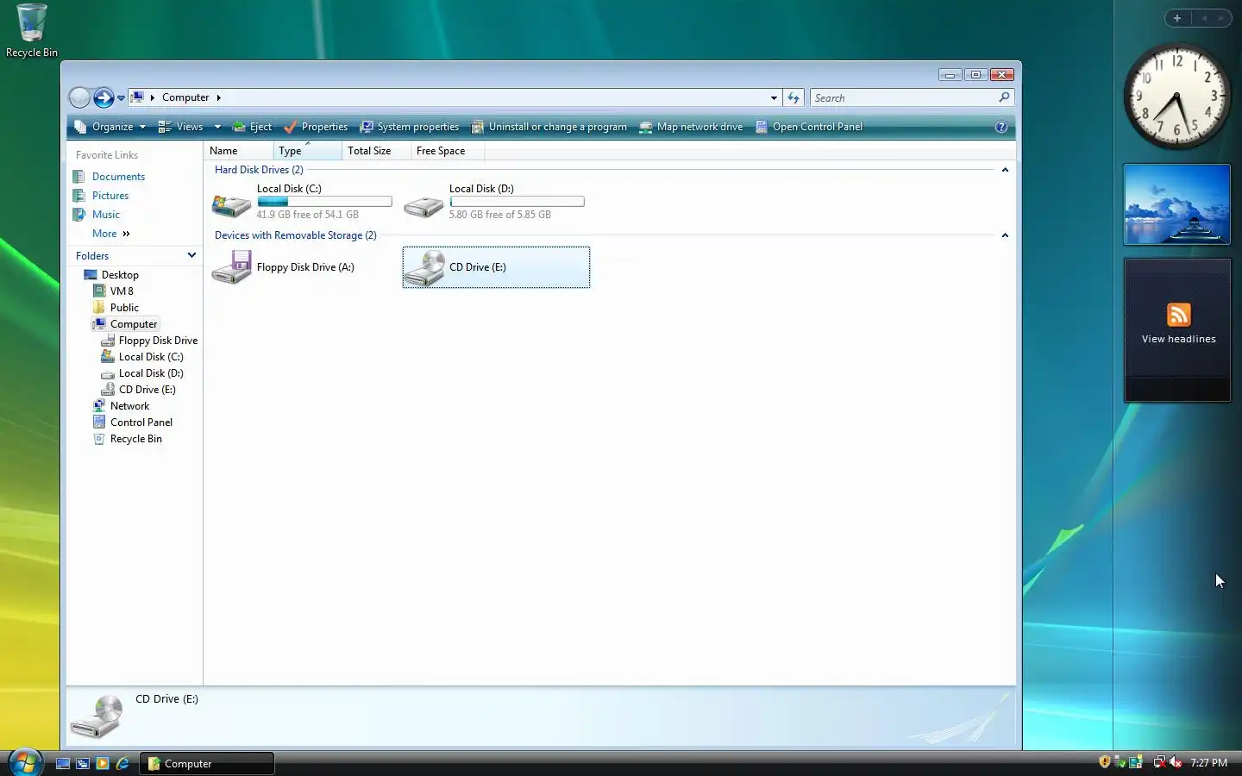This screenshot has width=1242, height=776.
Task: Select VM 8 in the folder tree
Action: (122, 291)
